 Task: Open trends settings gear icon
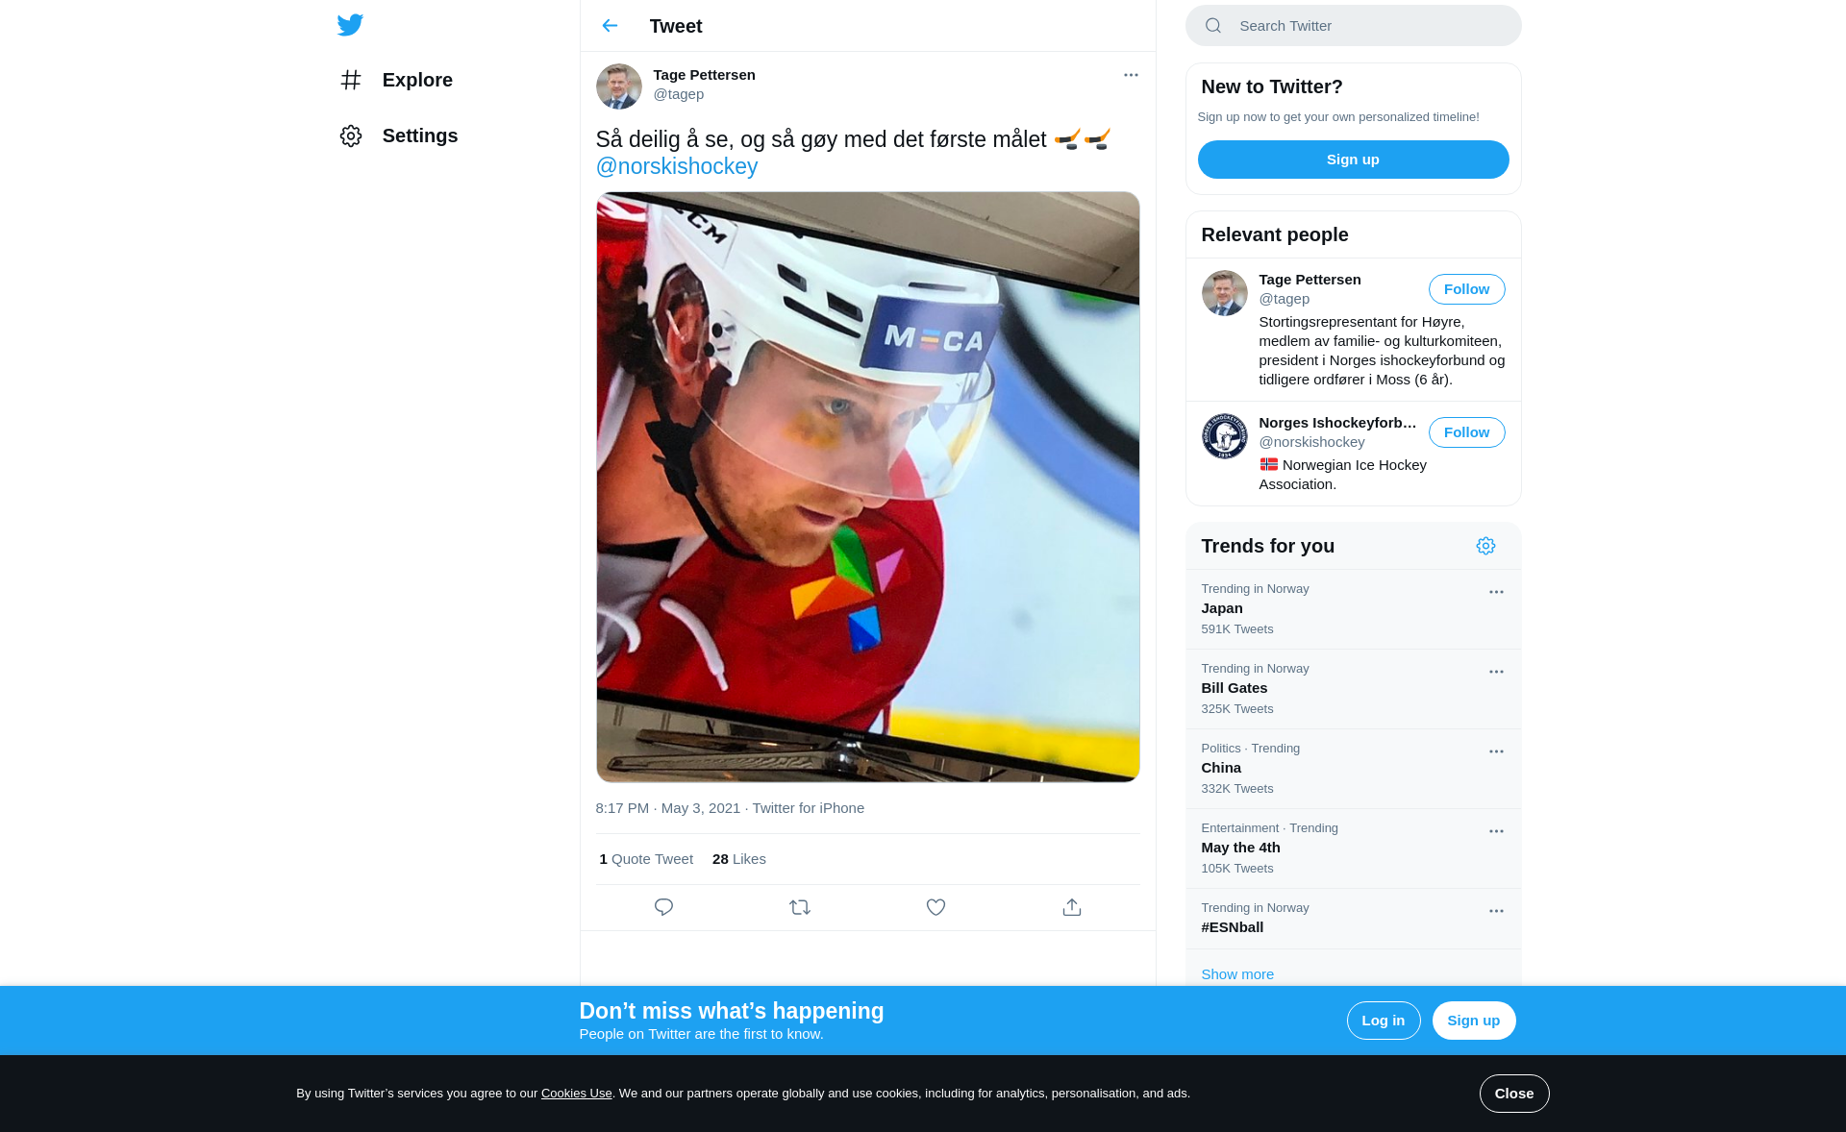coord(1486,546)
